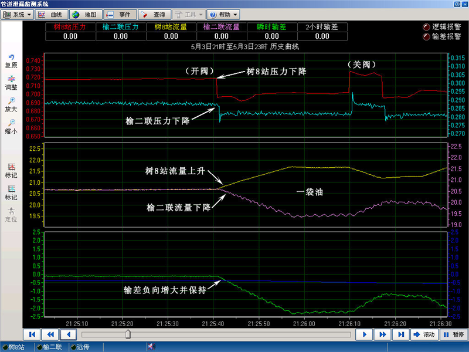This screenshot has width=469, height=352.
Task: Open the 地图 map view
Action: (86, 14)
